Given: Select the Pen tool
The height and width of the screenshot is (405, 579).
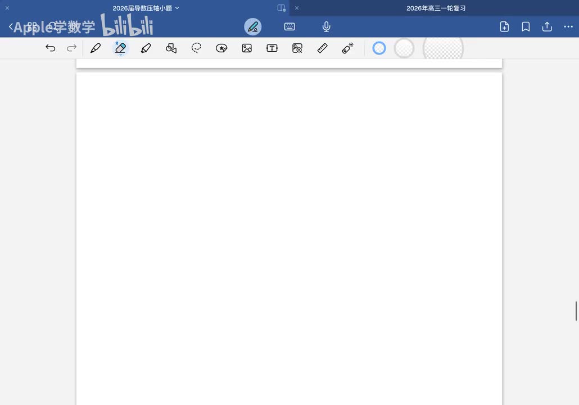Looking at the screenshot, I should (x=96, y=48).
